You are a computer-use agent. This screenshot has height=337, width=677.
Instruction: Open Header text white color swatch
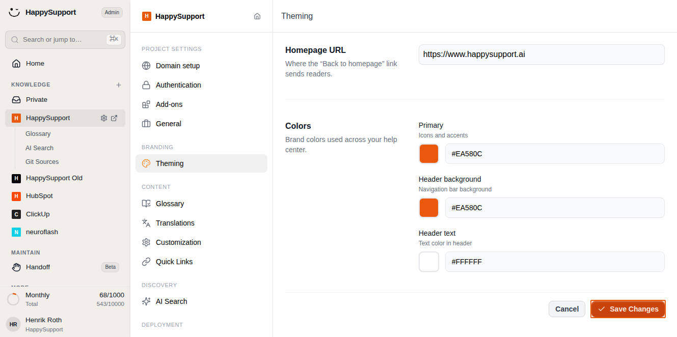pos(429,262)
